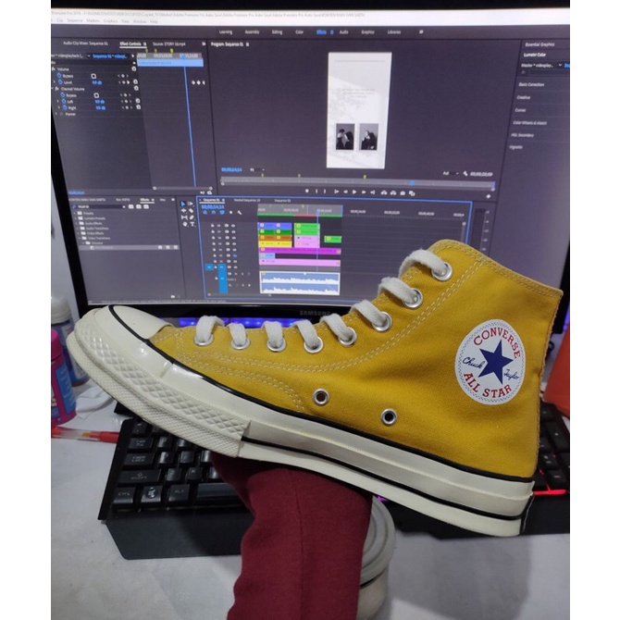Toggle Channel Volume Bypass checkbox
The image size is (620, 620).
[96, 95]
